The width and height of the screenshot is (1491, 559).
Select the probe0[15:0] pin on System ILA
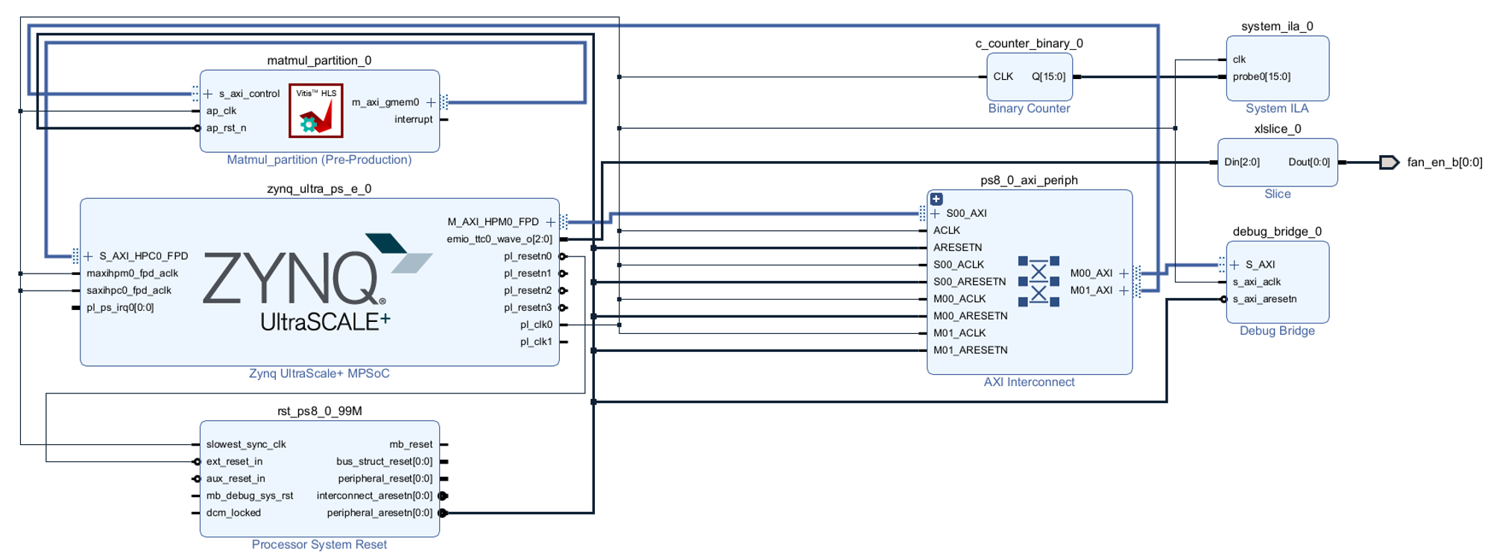(1261, 77)
